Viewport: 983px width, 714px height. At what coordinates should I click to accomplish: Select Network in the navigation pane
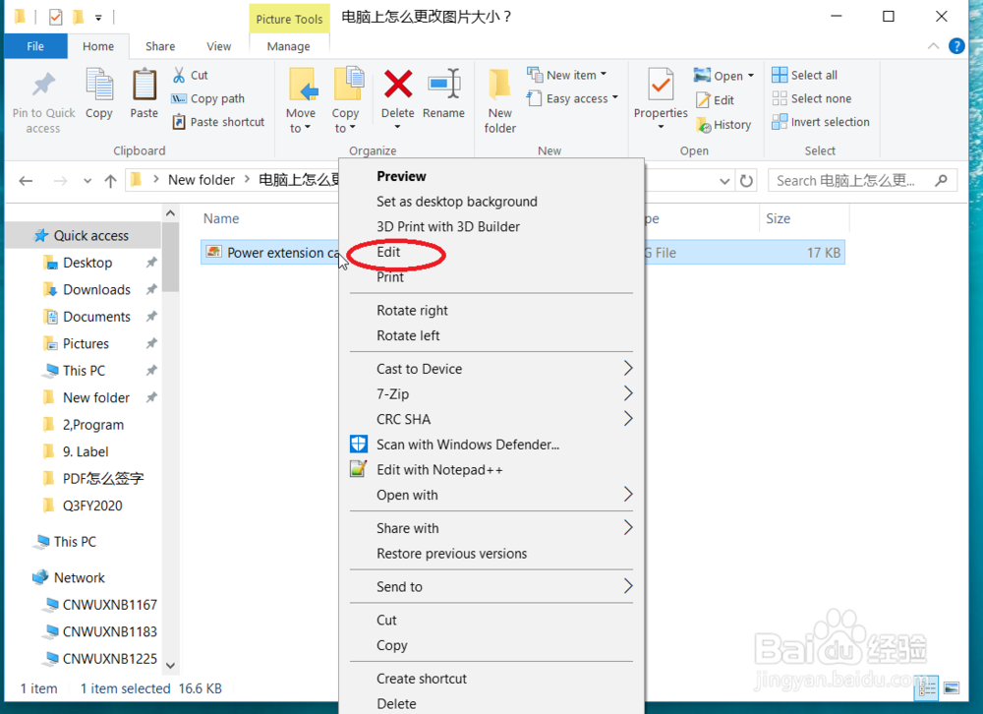[79, 577]
